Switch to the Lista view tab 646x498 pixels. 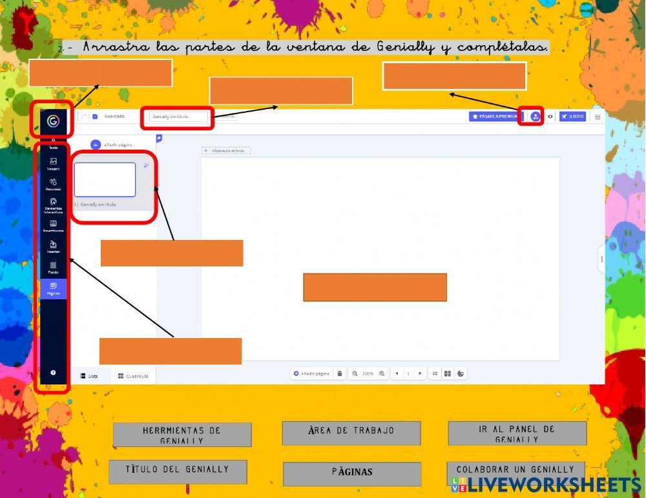(x=89, y=376)
